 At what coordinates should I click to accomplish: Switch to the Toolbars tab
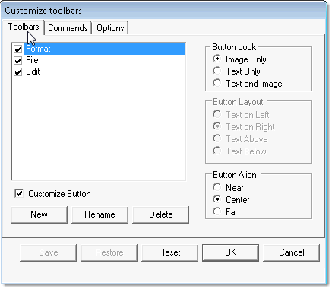pos(24,27)
